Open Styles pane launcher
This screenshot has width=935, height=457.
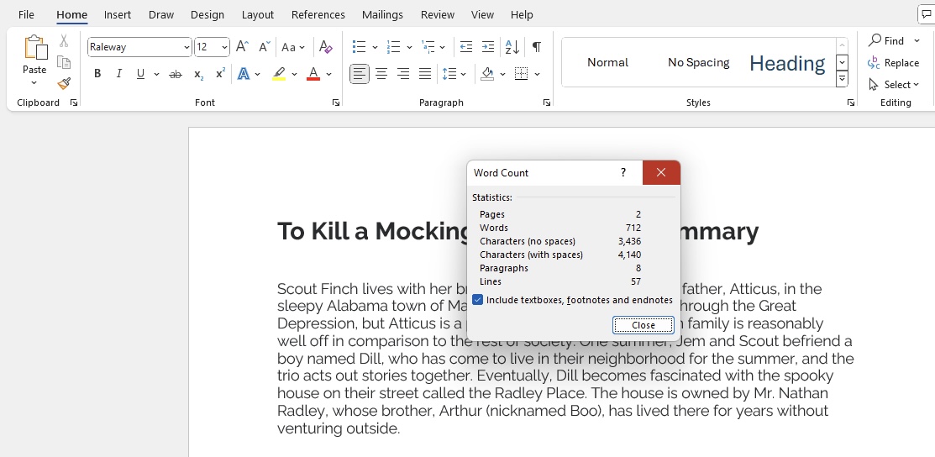pyautogui.click(x=850, y=102)
